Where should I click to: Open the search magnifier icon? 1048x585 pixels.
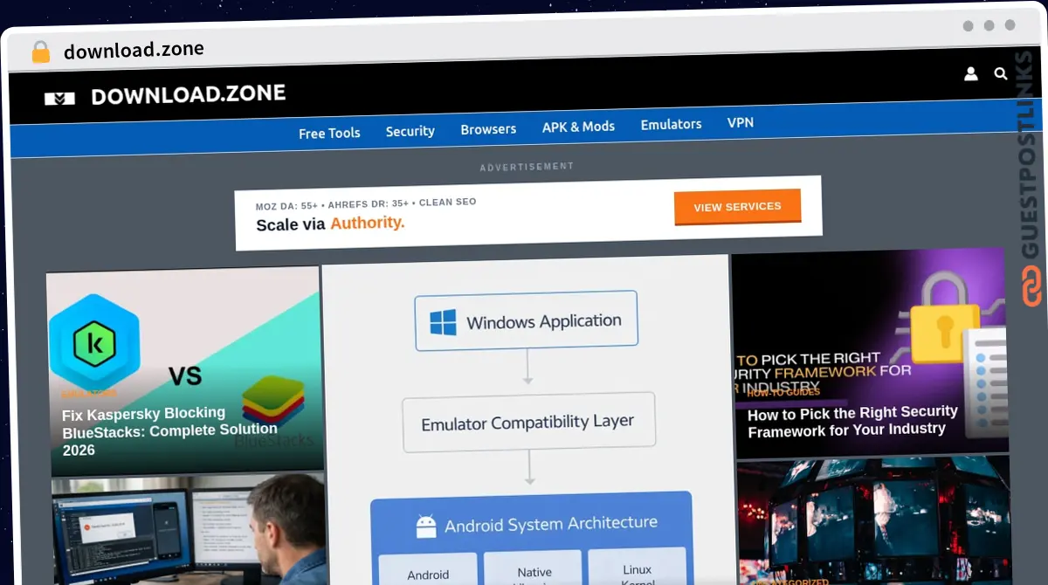click(x=1000, y=74)
